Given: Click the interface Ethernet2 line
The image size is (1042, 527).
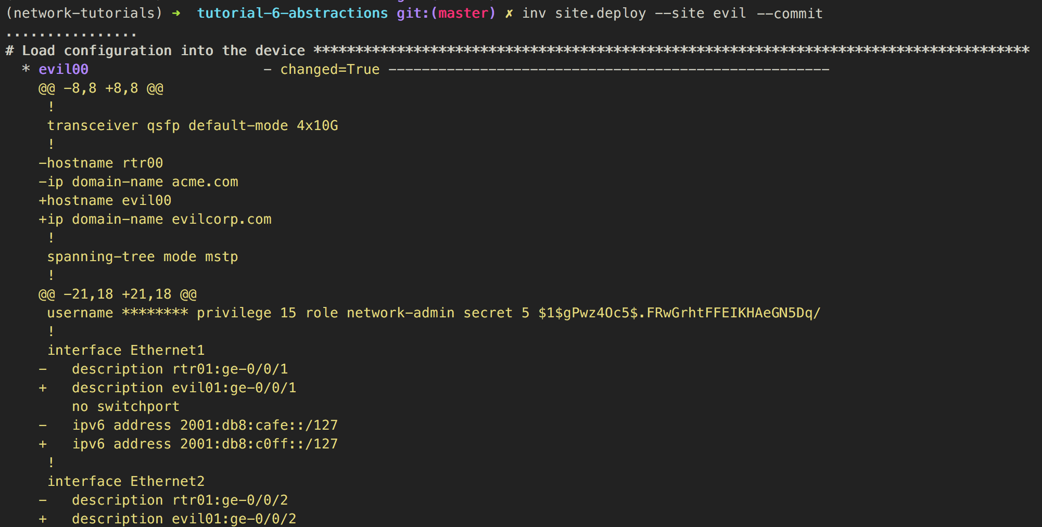Looking at the screenshot, I should [x=126, y=481].
